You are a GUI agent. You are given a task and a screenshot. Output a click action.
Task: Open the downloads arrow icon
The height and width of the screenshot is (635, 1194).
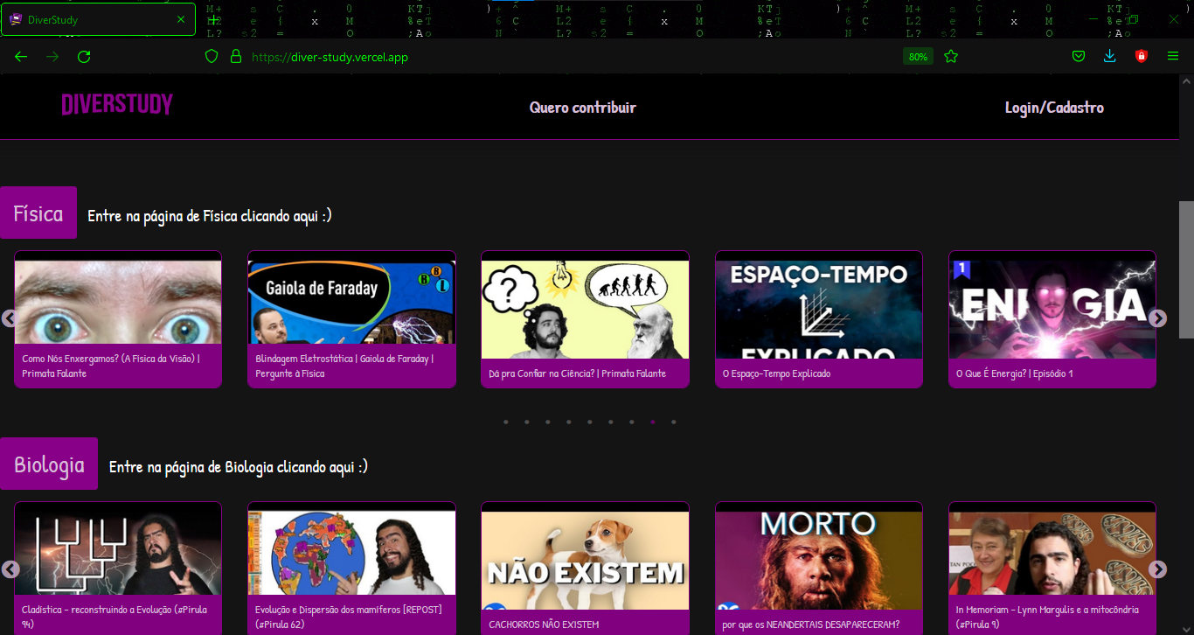[x=1110, y=57]
